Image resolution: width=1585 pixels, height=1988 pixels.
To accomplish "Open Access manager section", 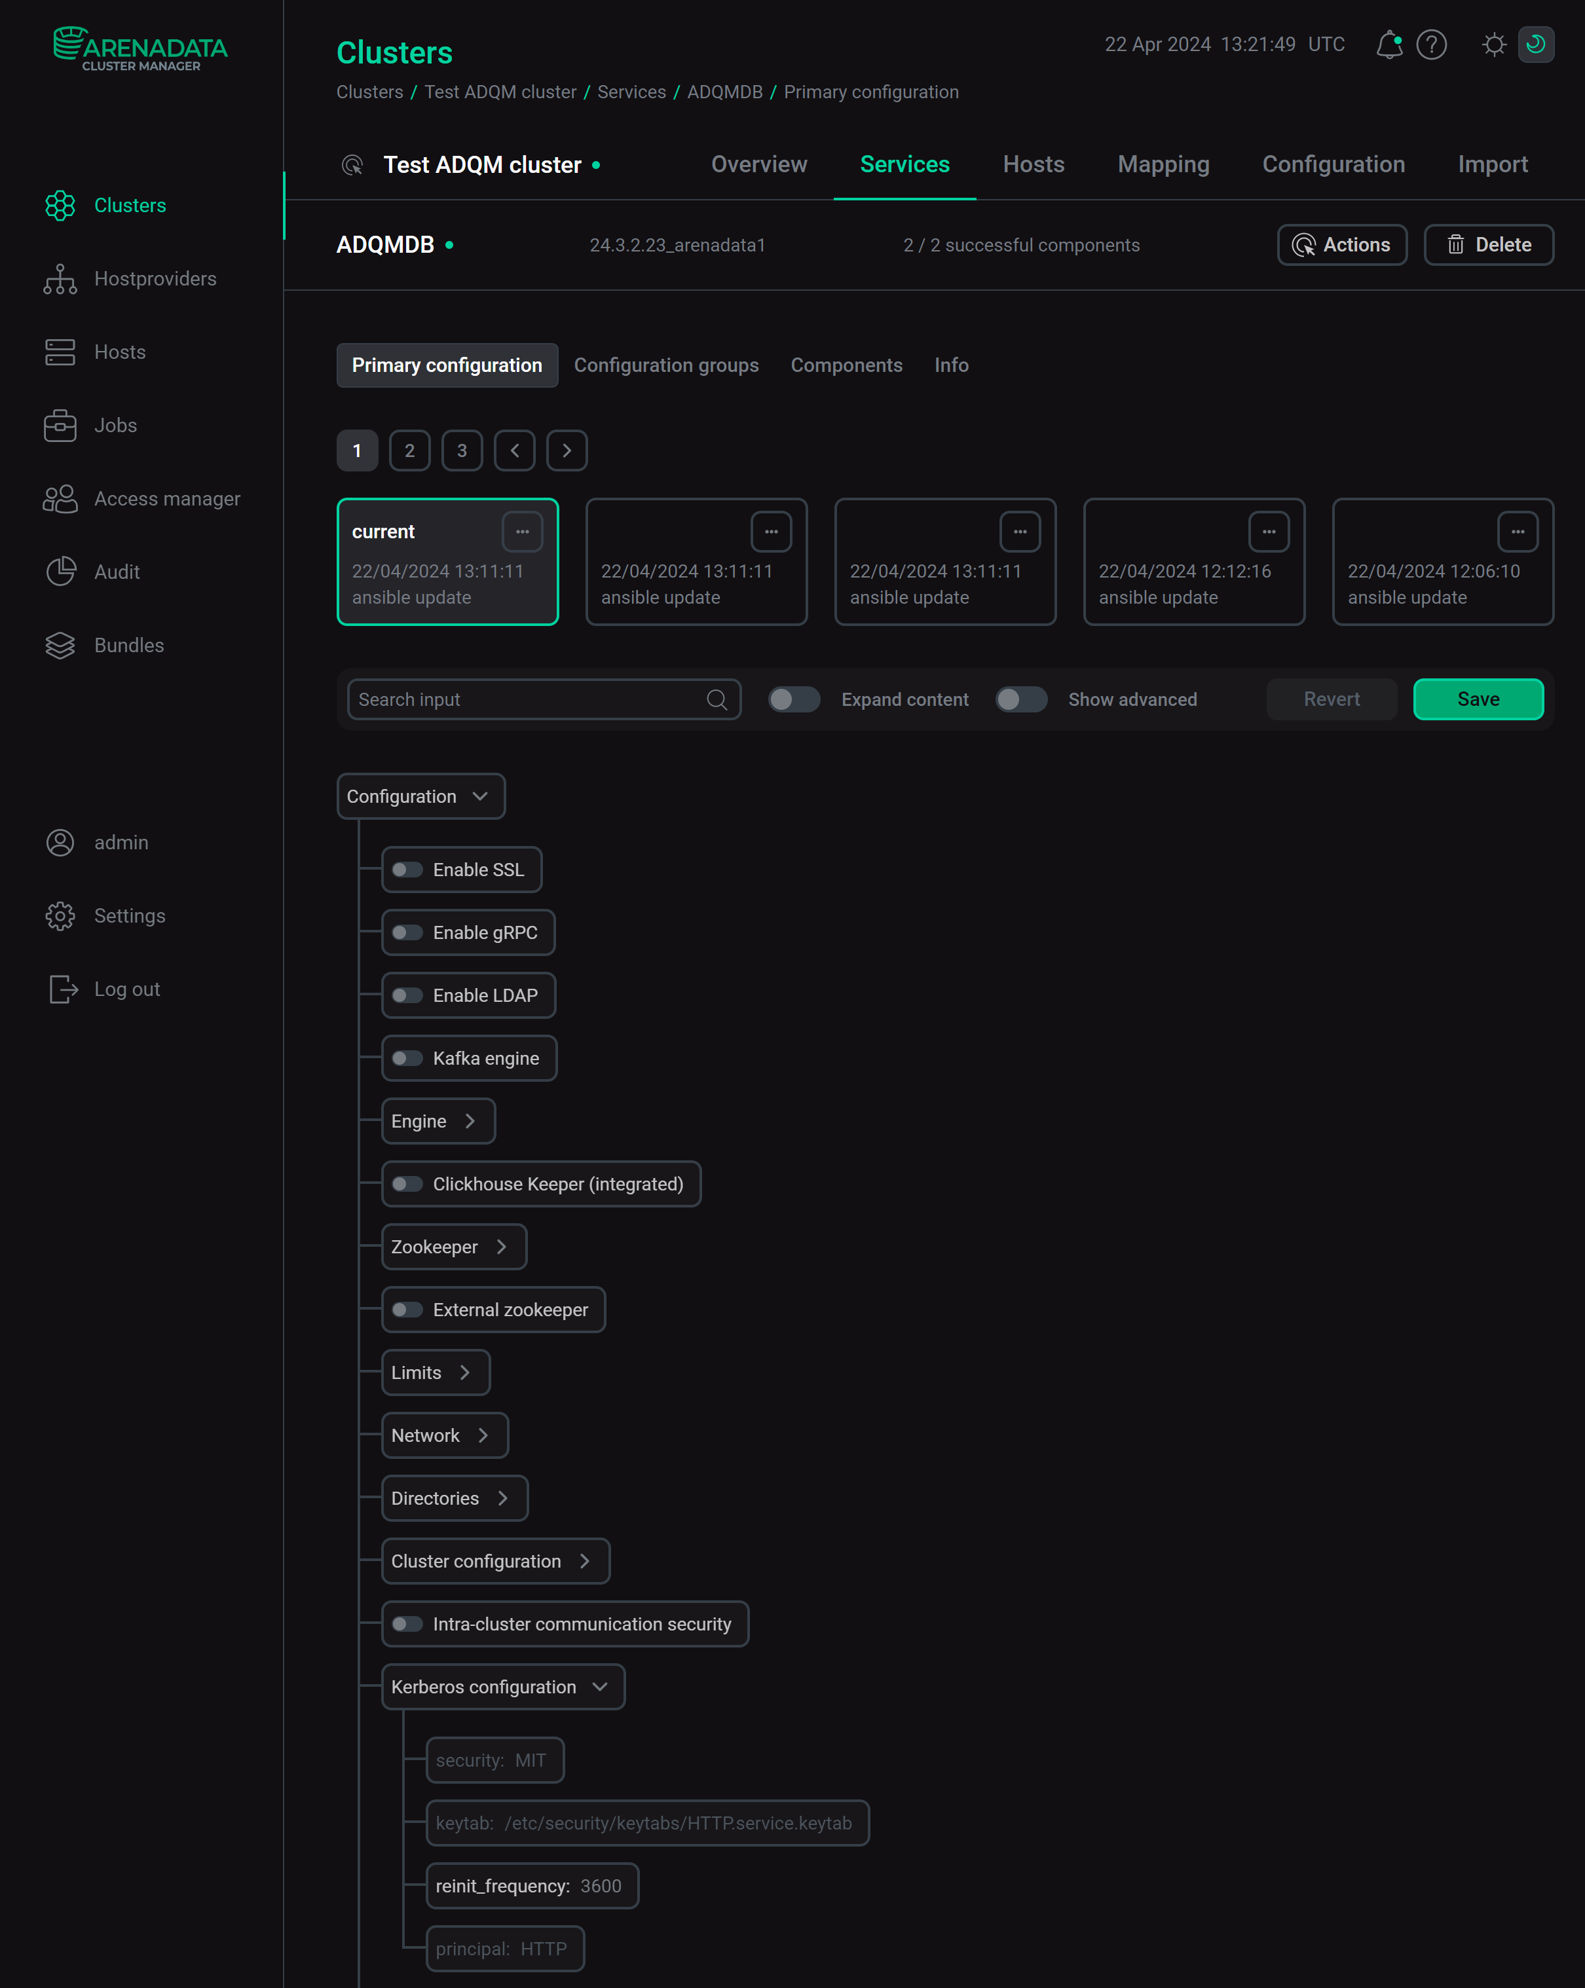I will point(142,499).
